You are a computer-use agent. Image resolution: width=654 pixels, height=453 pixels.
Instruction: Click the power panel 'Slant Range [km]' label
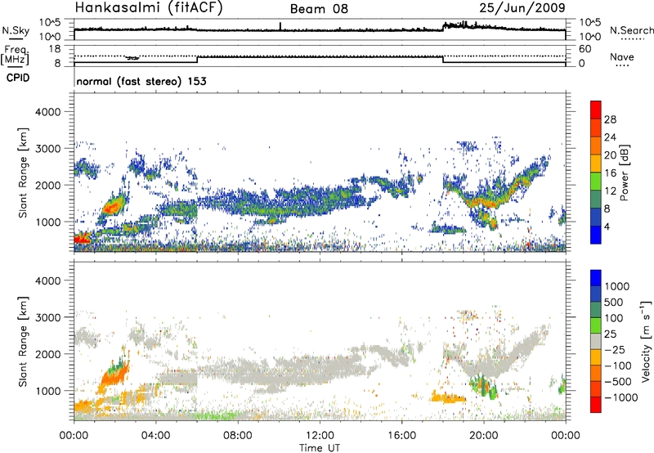click(24, 173)
